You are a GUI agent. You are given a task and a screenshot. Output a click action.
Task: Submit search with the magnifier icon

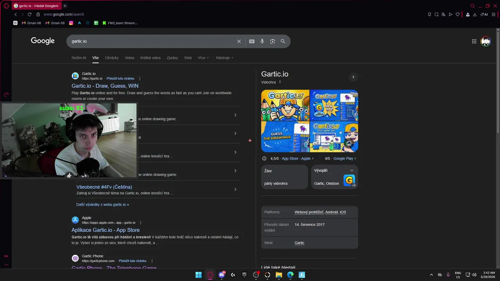coord(283,41)
